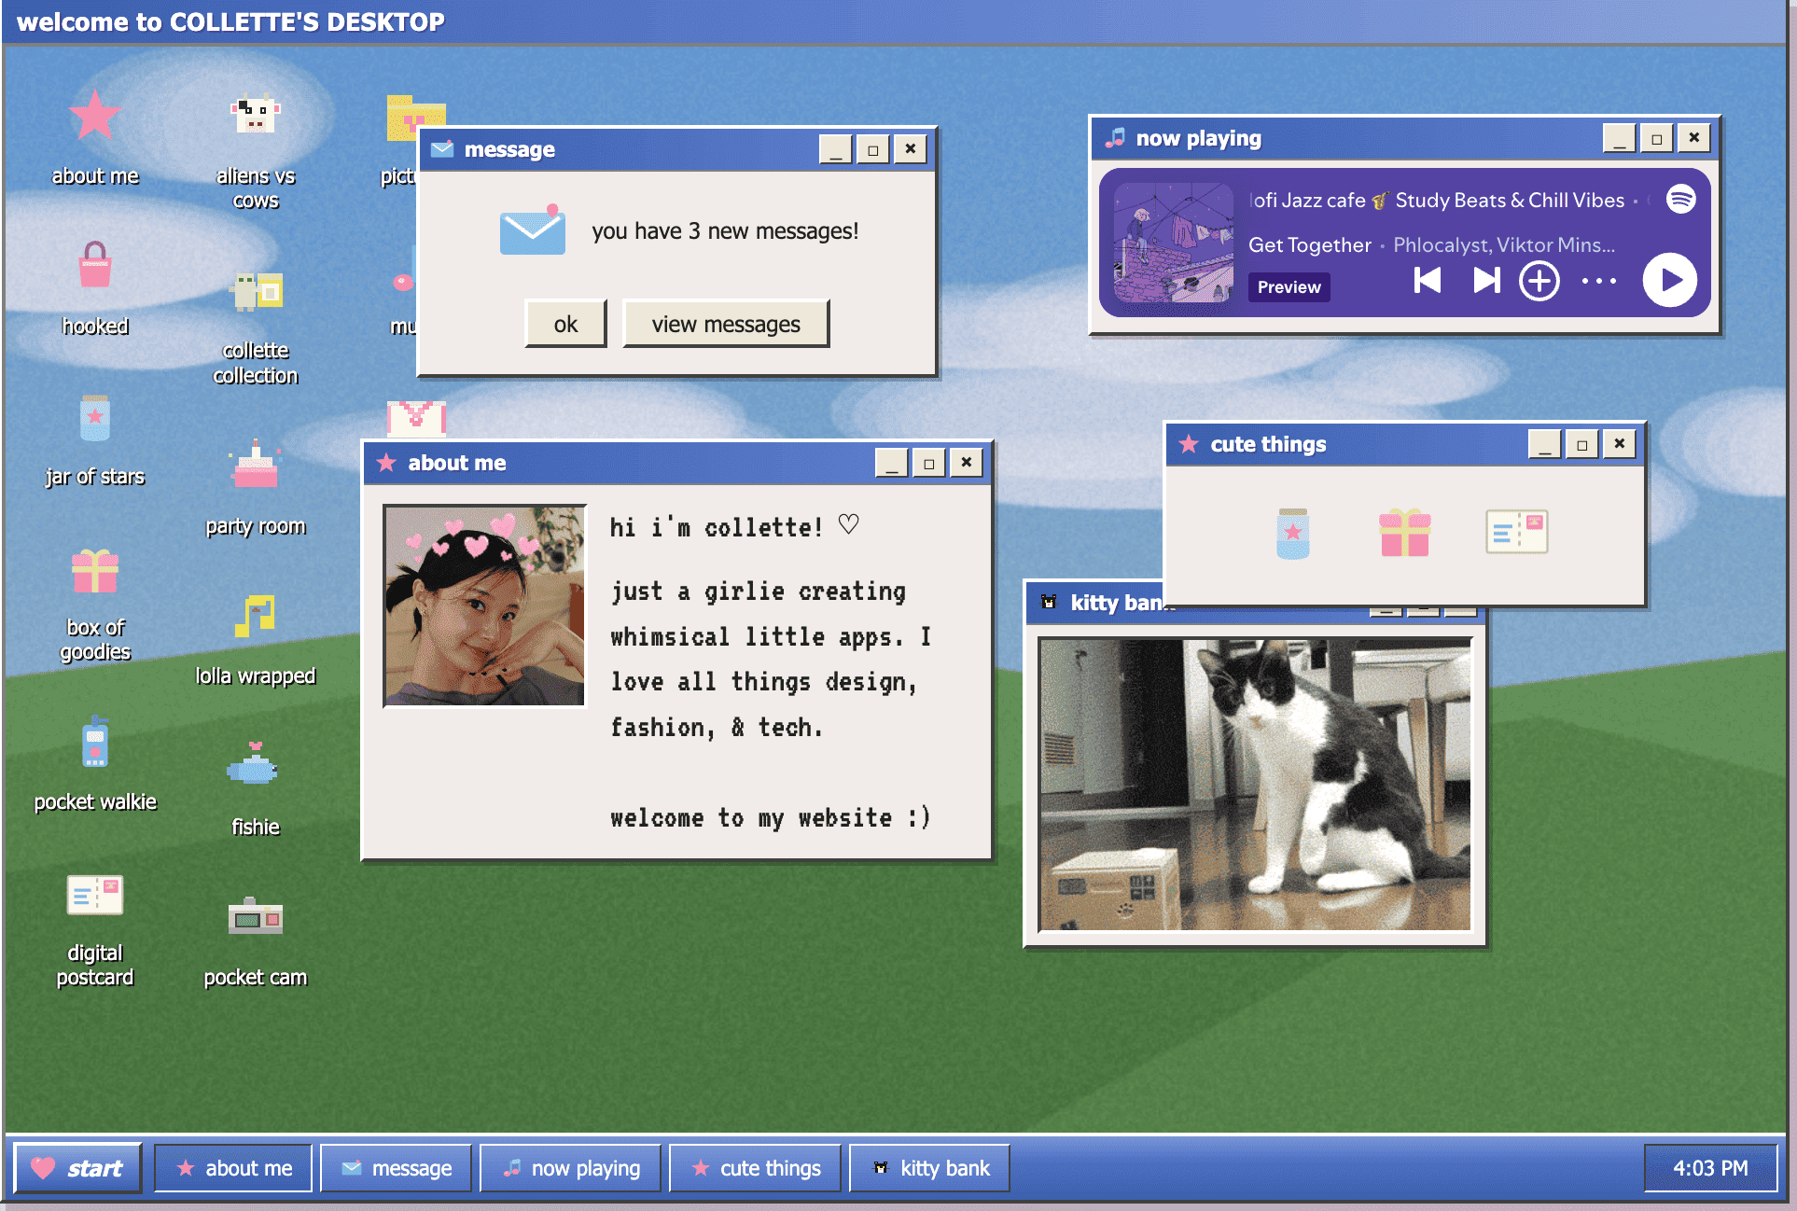Click the kitty bank window title bar

coord(1096,603)
